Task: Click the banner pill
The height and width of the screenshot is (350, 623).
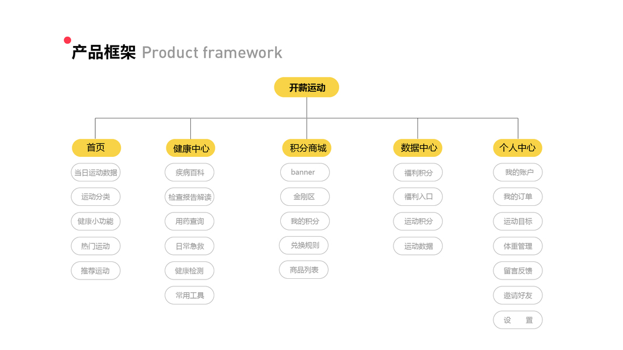Action: pyautogui.click(x=304, y=172)
